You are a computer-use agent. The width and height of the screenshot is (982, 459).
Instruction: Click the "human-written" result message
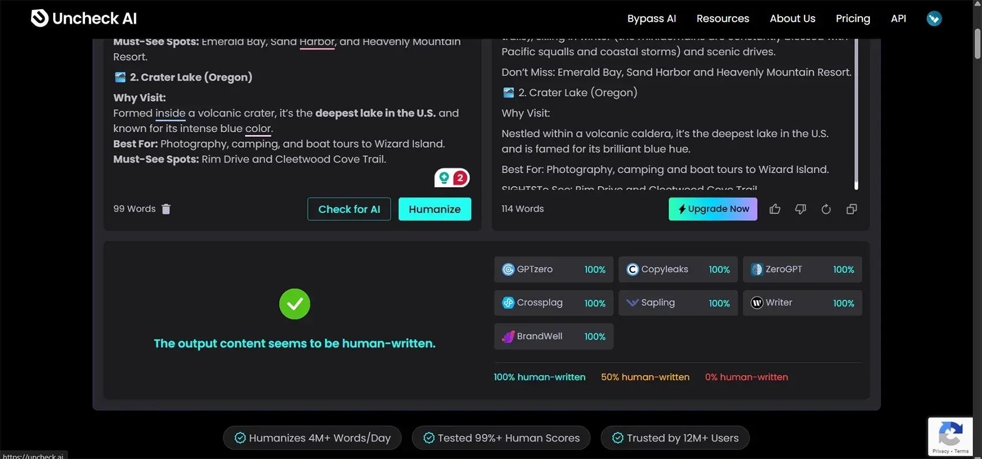pyautogui.click(x=295, y=344)
